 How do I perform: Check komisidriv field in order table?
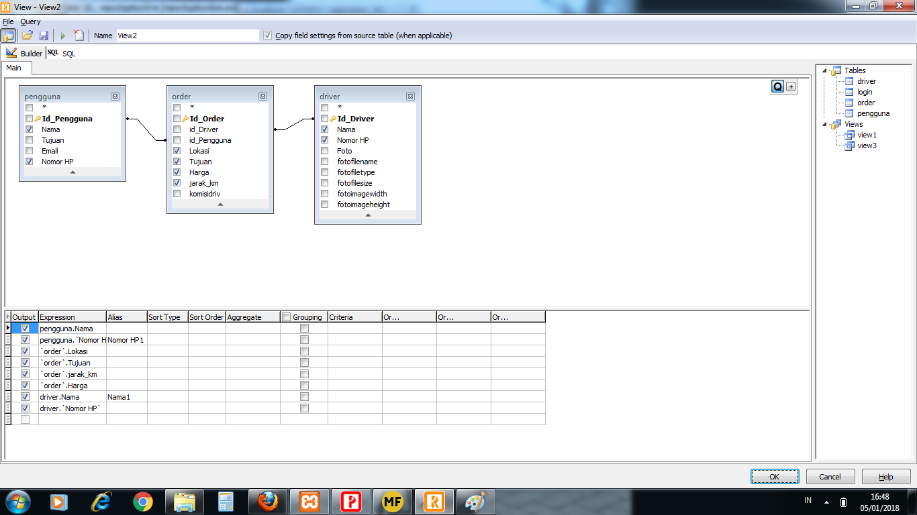click(177, 194)
